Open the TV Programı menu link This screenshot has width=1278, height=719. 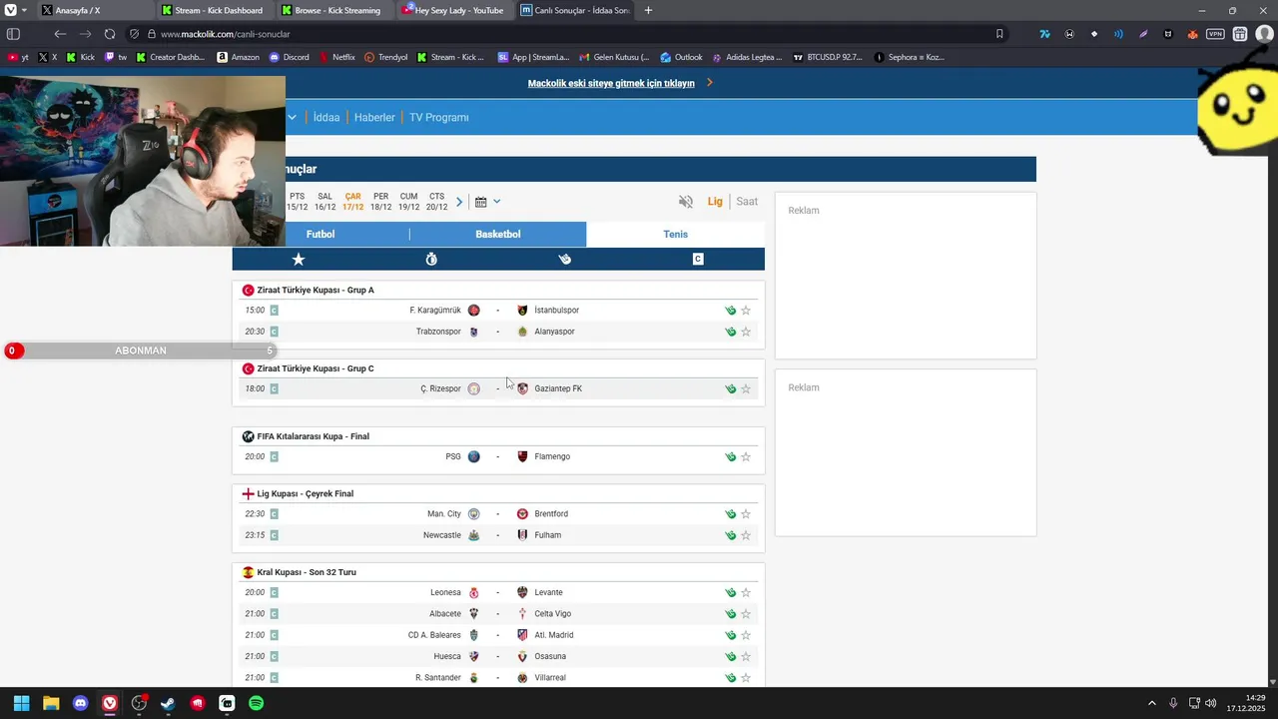click(439, 118)
